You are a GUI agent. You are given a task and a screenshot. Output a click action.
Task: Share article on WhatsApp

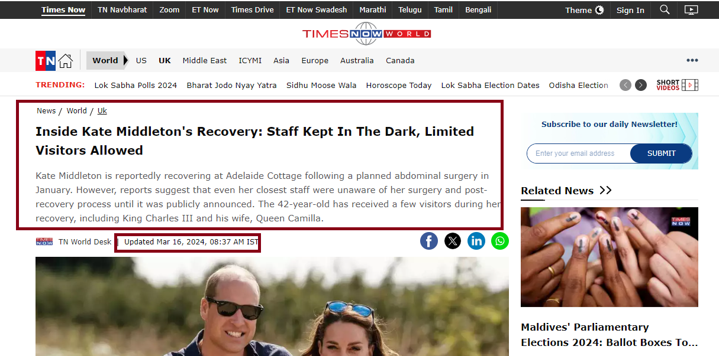pos(500,241)
